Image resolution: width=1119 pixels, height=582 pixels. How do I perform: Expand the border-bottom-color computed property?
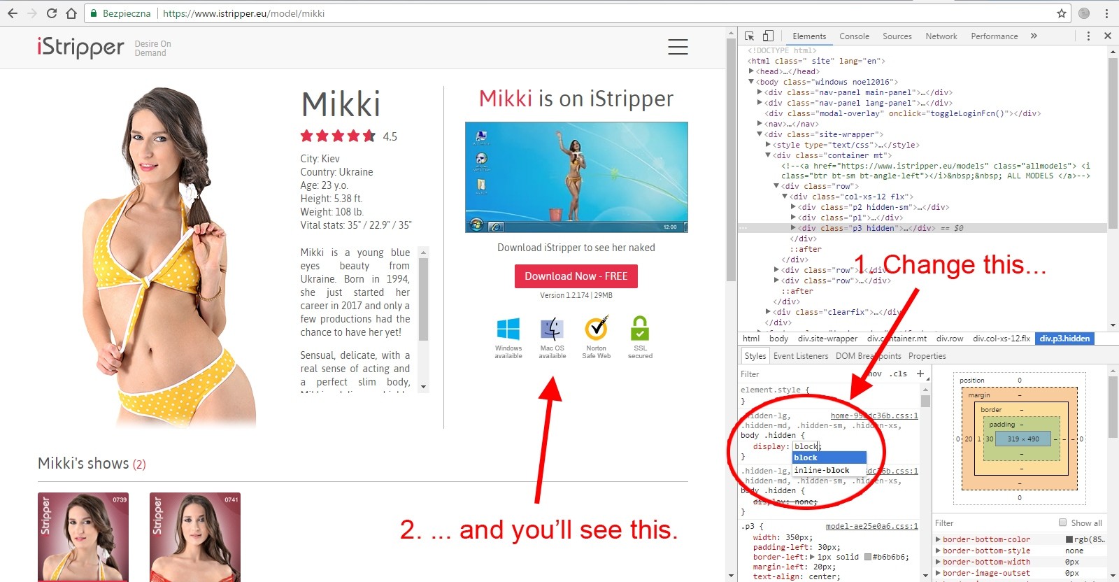point(939,539)
